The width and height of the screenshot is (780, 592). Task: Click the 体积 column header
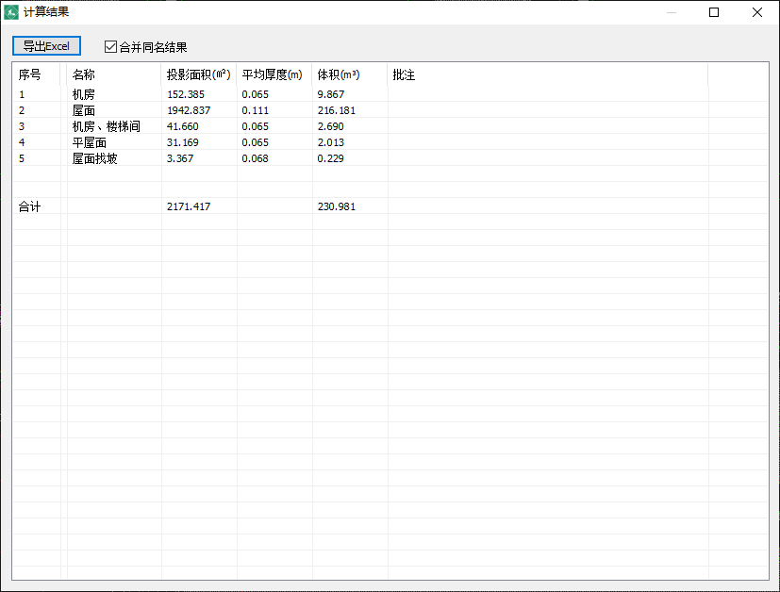pyautogui.click(x=339, y=74)
